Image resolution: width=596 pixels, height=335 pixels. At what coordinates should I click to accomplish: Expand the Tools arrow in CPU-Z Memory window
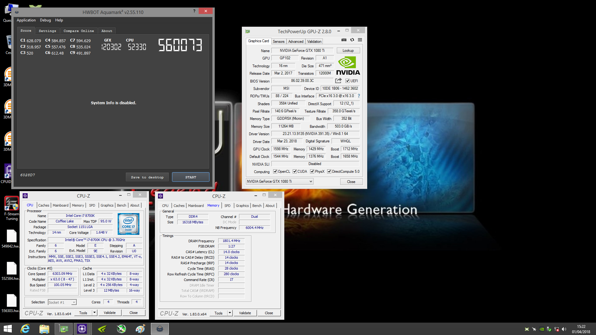click(x=230, y=313)
